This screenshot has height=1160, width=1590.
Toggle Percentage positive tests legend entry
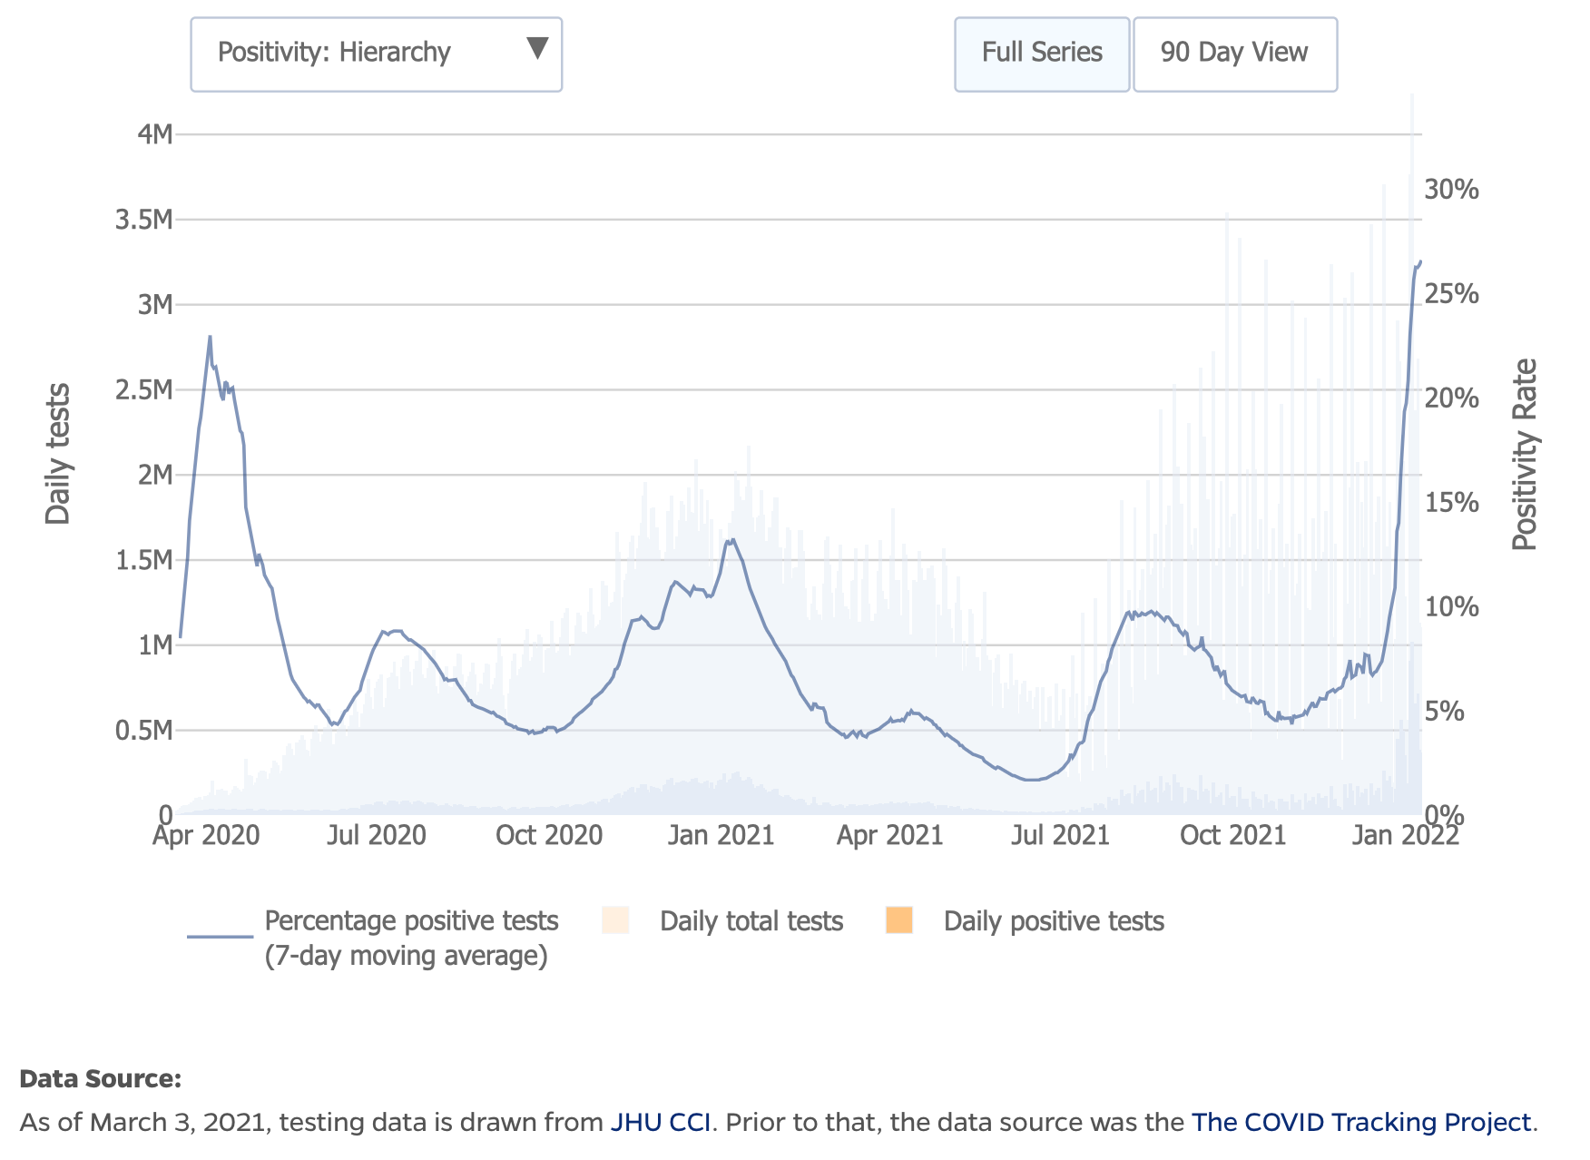pyautogui.click(x=410, y=938)
